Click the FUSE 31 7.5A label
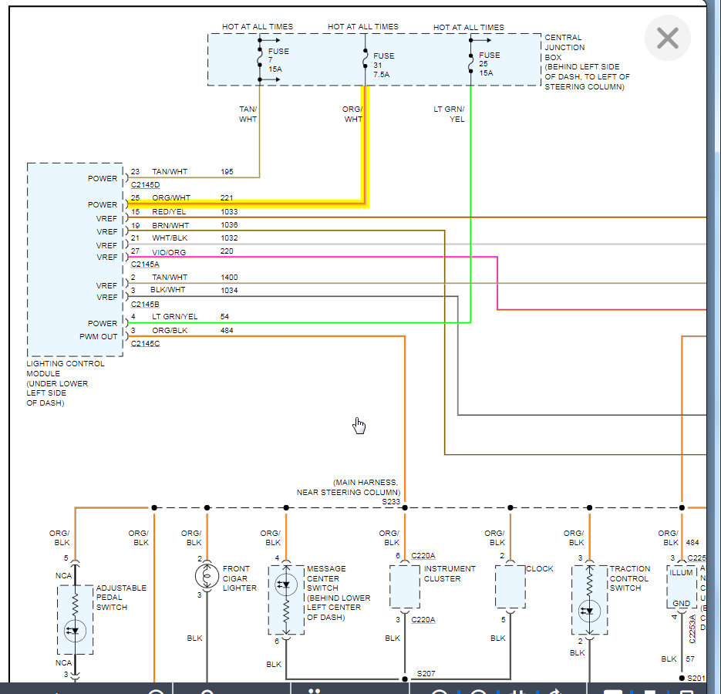The height and width of the screenshot is (694, 721). pyautogui.click(x=383, y=65)
